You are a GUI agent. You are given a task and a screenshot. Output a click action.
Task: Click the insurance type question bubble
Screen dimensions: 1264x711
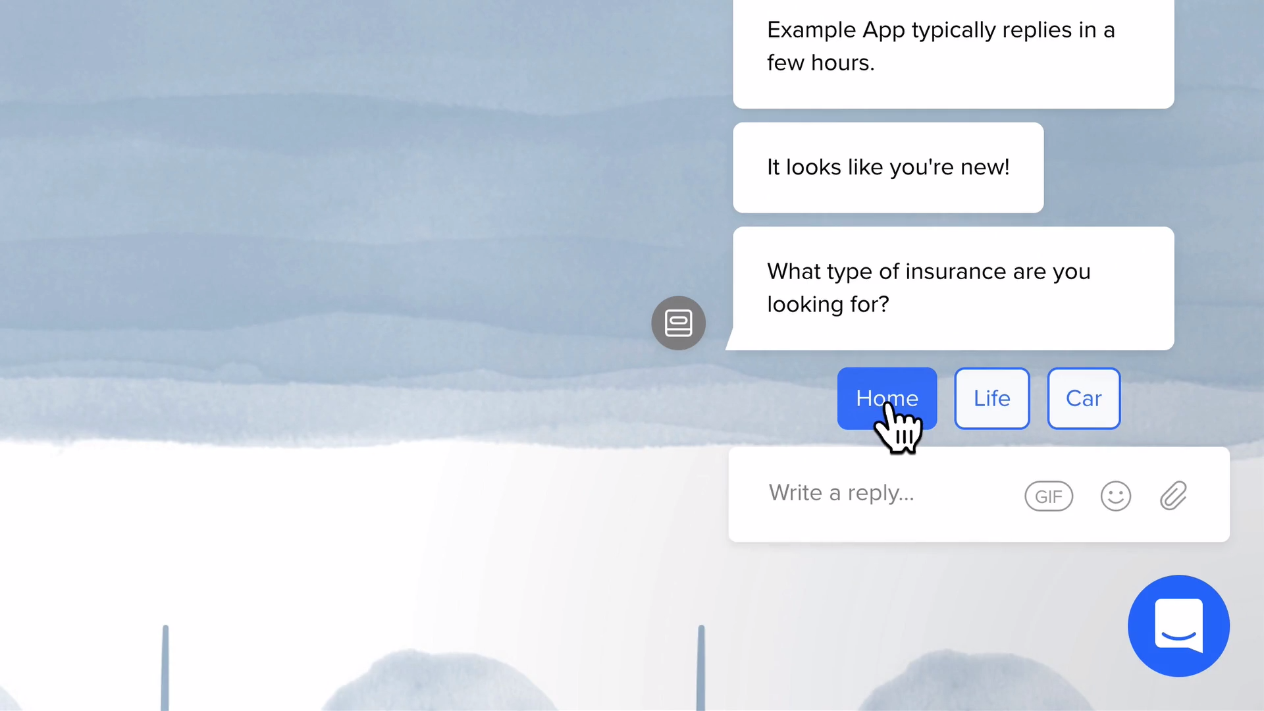[x=953, y=288]
